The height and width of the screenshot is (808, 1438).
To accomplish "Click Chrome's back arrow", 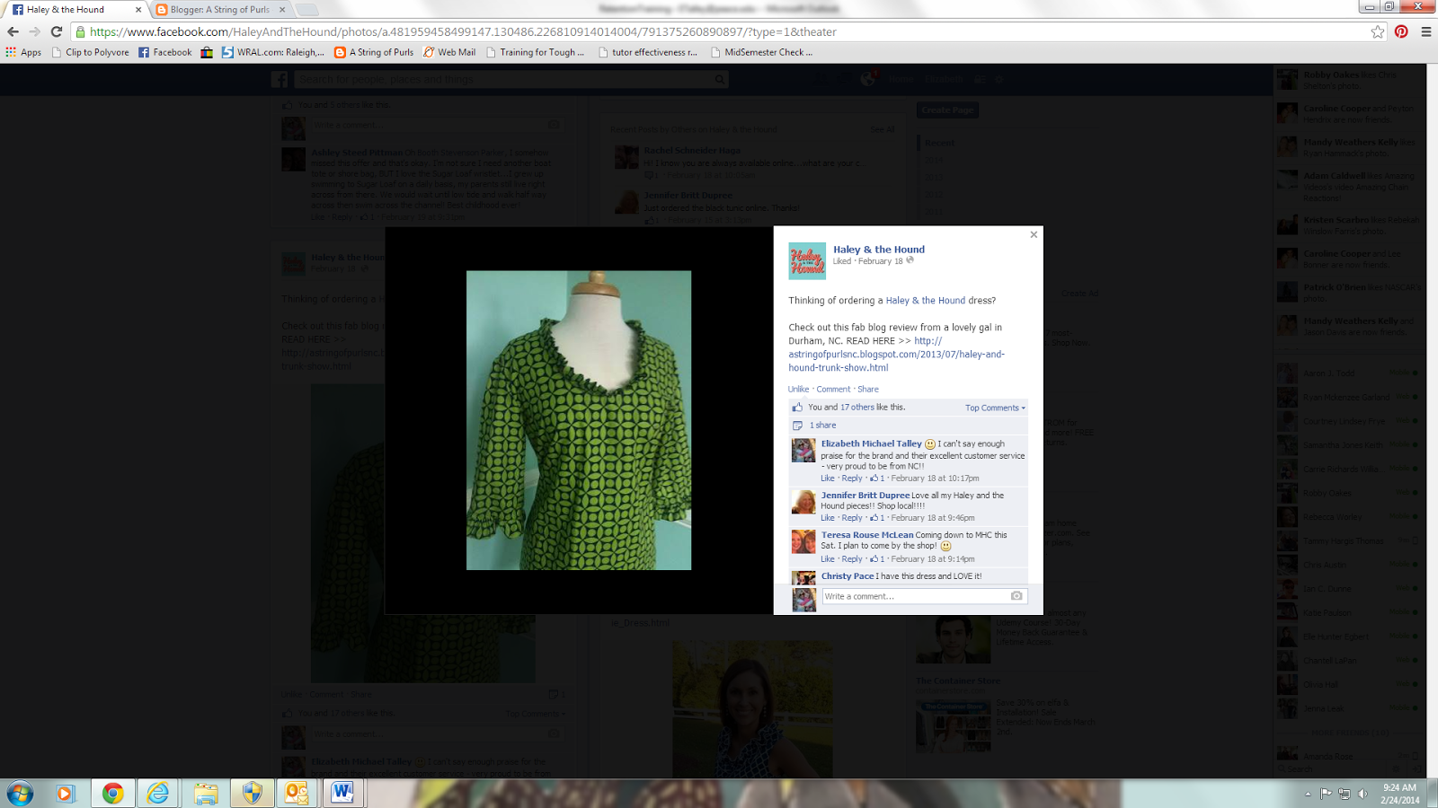I will pyautogui.click(x=13, y=31).
